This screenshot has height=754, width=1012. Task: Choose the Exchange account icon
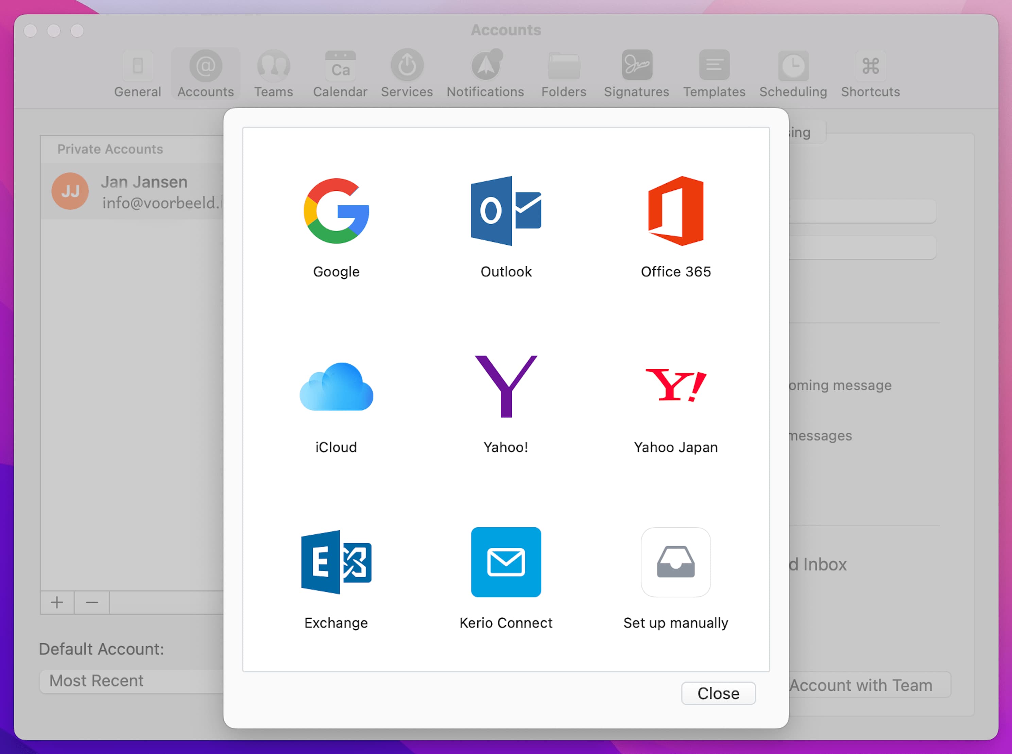pyautogui.click(x=337, y=562)
